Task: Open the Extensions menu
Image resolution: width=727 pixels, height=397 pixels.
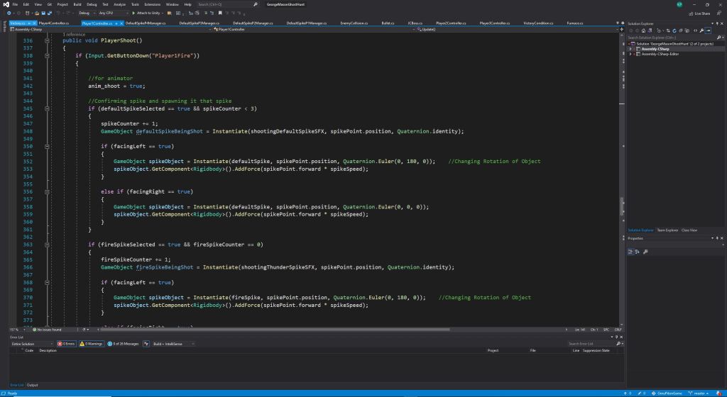Action: (x=153, y=4)
